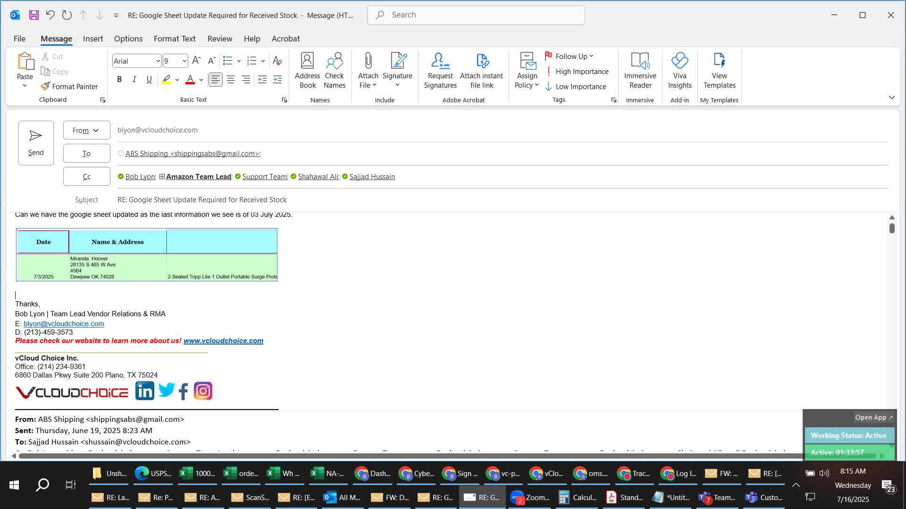The width and height of the screenshot is (906, 509).
Task: Click the Format Painter tool
Action: 69,86
